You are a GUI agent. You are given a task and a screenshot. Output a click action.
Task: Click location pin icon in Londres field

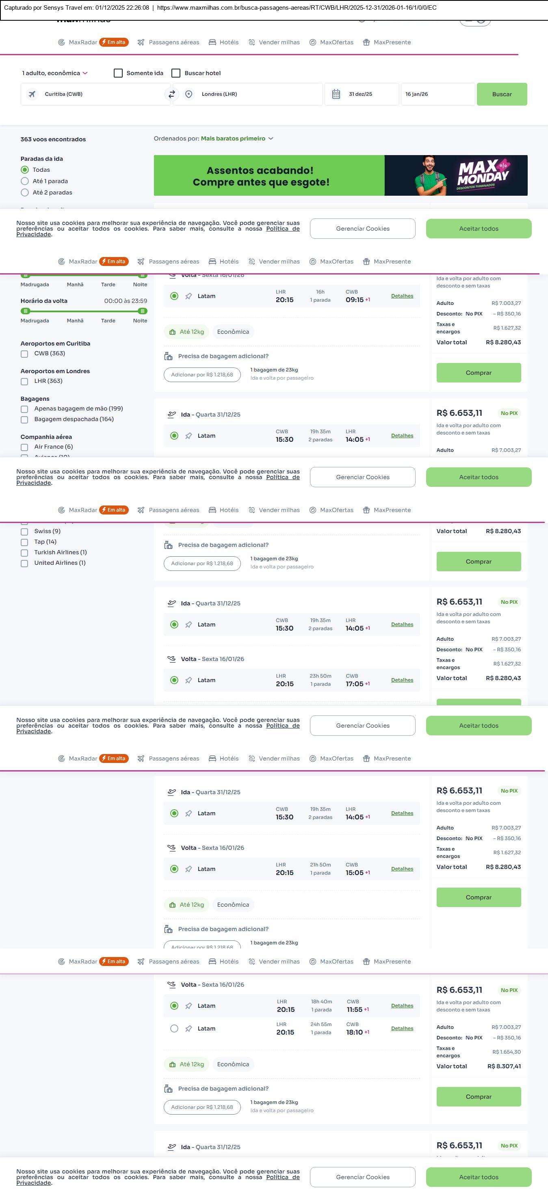pos(189,94)
